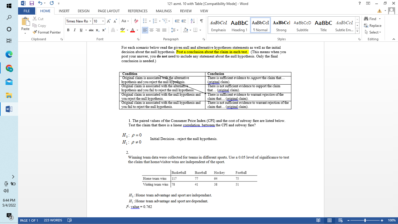Open the font name dropdown
The width and height of the screenshot is (398, 224).
[x=90, y=21]
